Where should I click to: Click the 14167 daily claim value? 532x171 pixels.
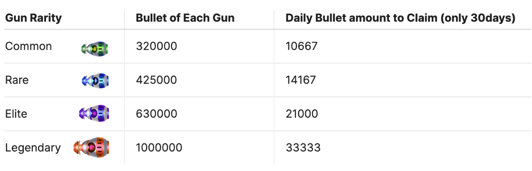coord(300,80)
